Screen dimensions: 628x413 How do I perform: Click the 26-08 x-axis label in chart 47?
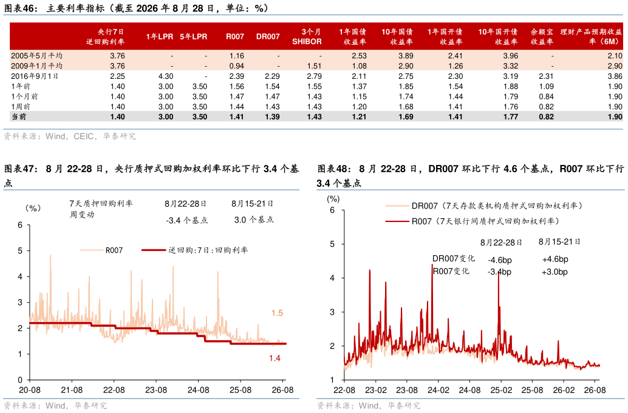(x=283, y=390)
